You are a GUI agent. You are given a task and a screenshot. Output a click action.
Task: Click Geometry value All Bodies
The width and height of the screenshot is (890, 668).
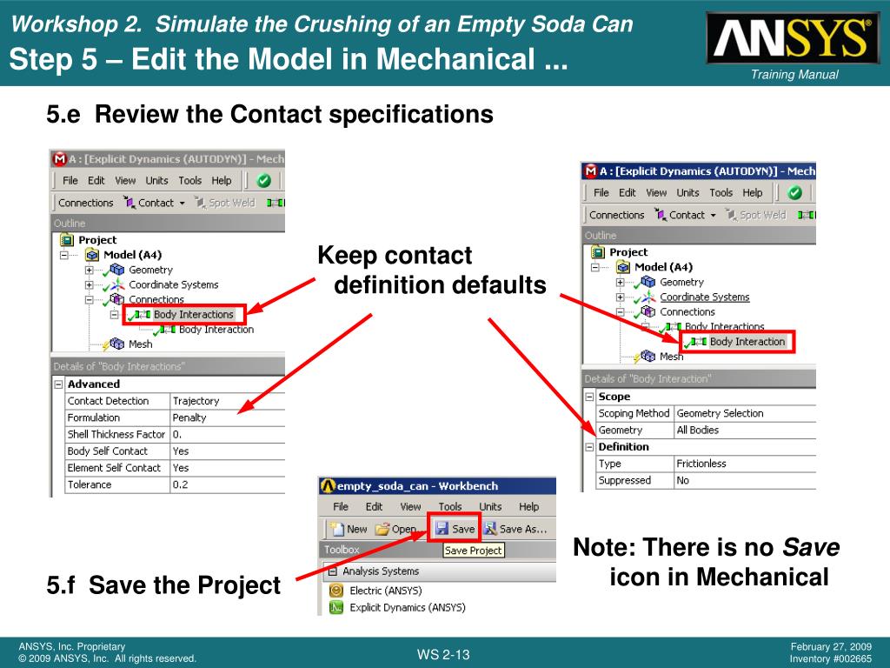[745, 430]
